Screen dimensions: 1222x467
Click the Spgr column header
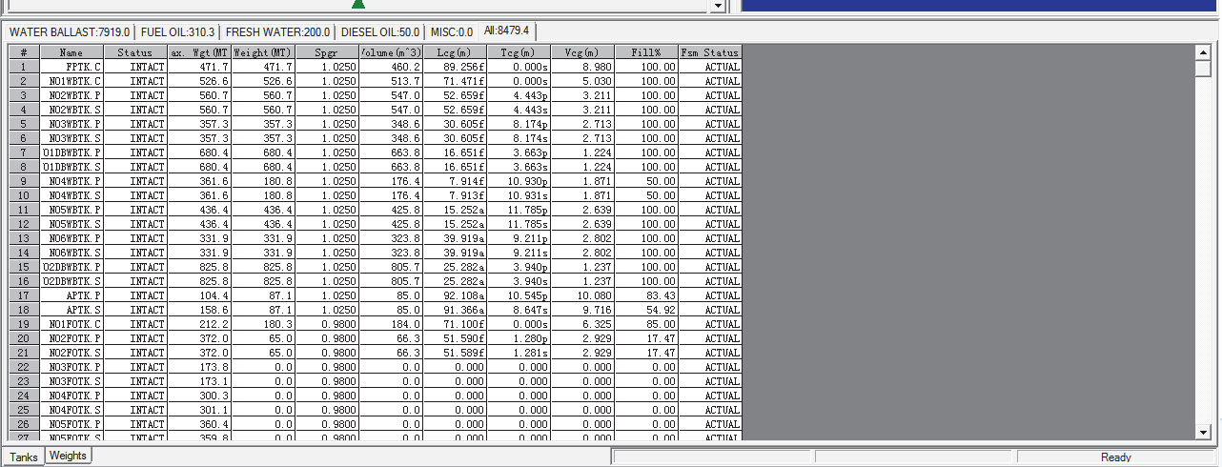pos(327,52)
